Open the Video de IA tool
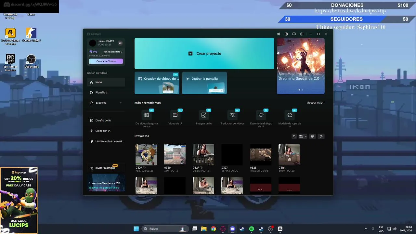 (x=175, y=117)
